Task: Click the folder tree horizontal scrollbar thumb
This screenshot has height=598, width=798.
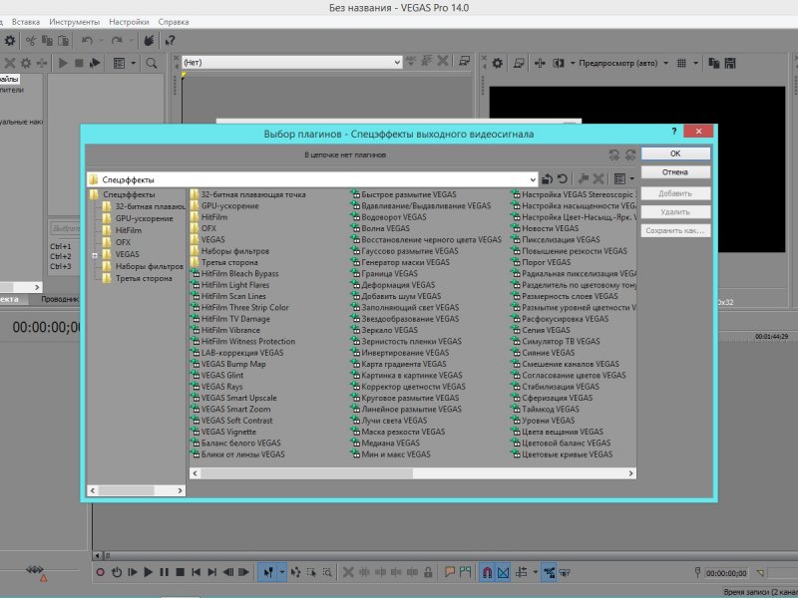Action: point(127,490)
